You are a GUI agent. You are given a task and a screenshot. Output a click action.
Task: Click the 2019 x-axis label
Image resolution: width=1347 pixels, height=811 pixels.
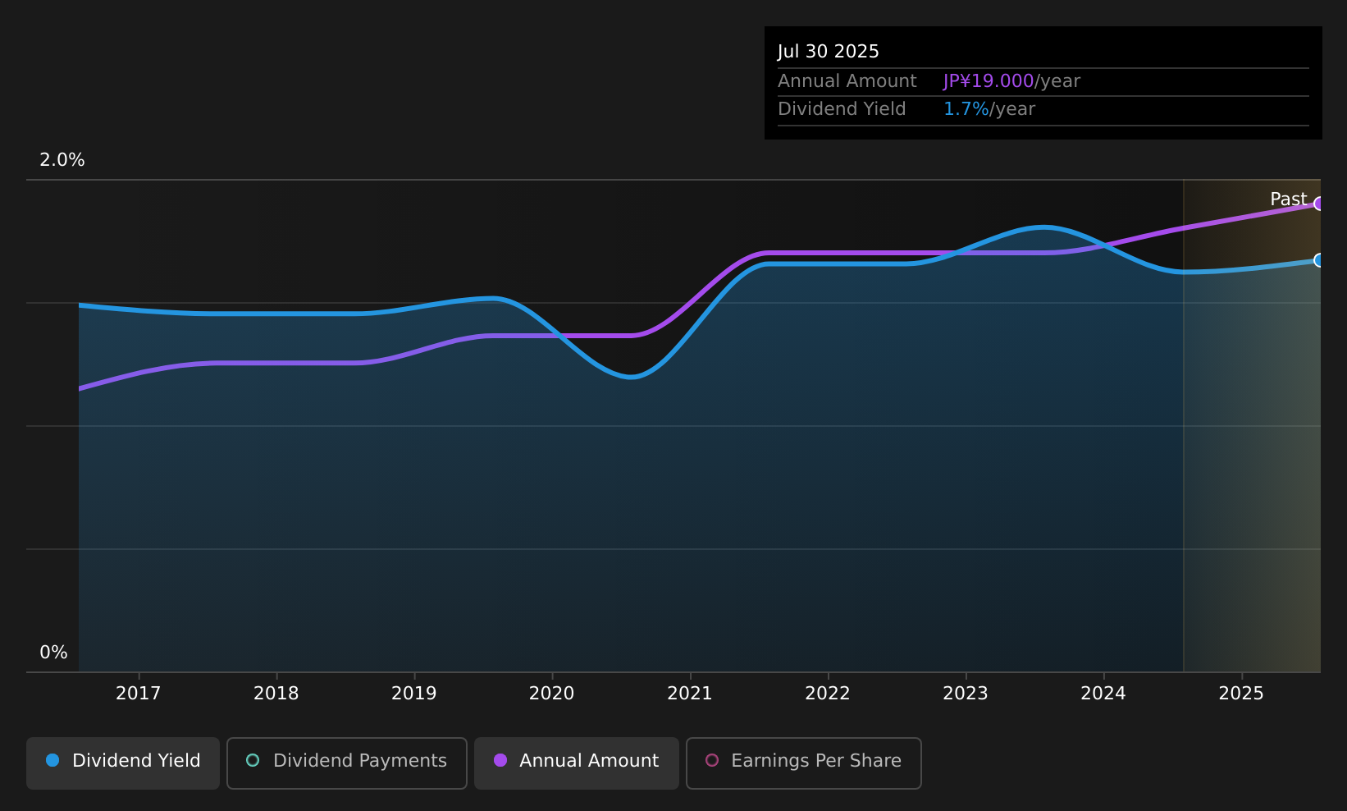pos(414,694)
